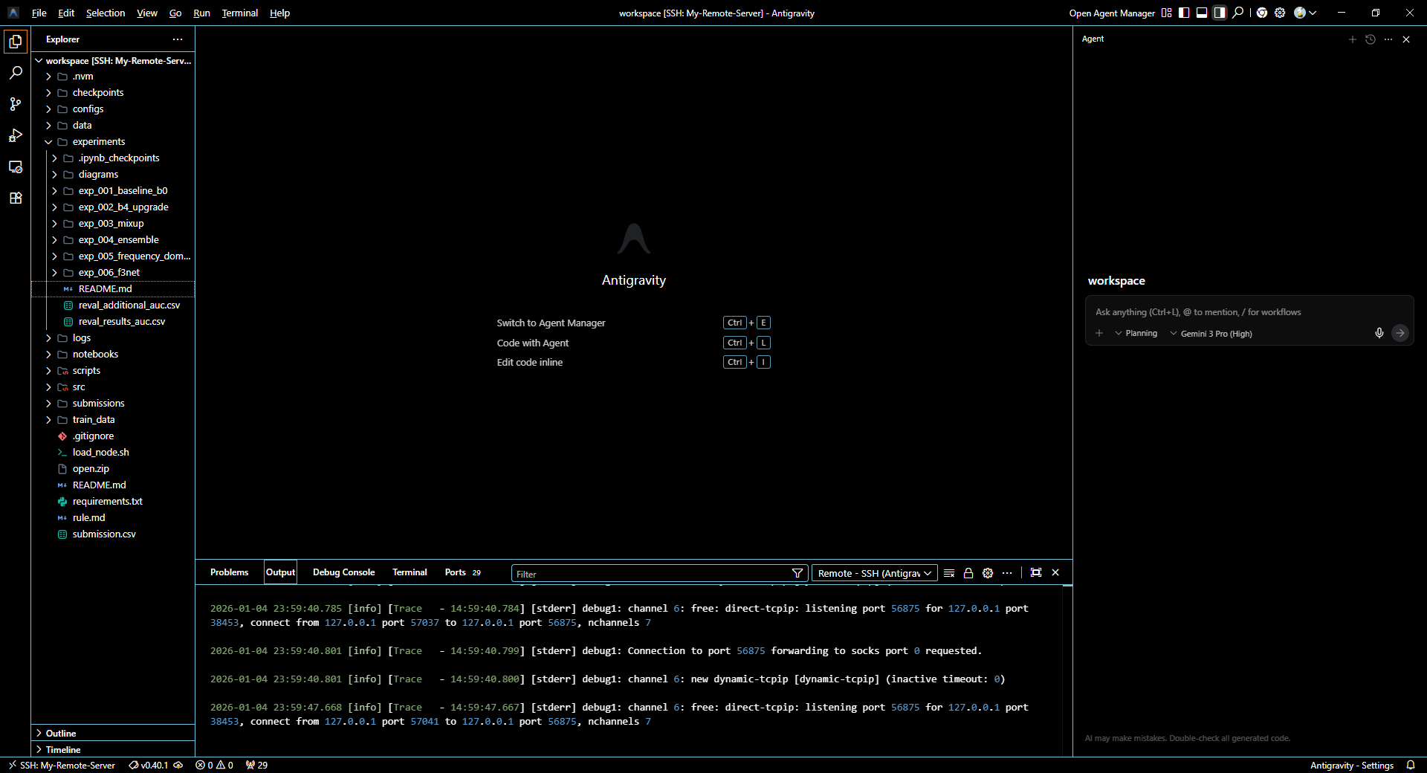Image resolution: width=1427 pixels, height=773 pixels.
Task: Open Agent conversation history
Action: tap(1371, 39)
